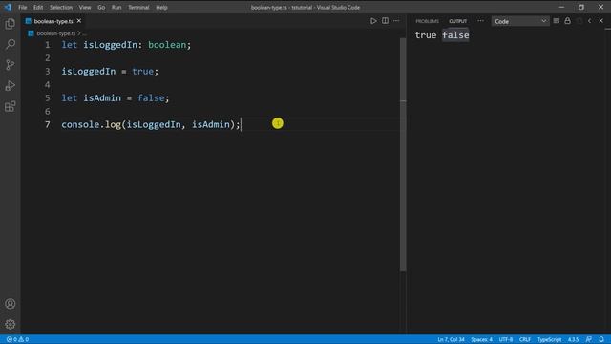This screenshot has height=344, width=611.
Task: Open the Source Control view
Action: point(11,65)
